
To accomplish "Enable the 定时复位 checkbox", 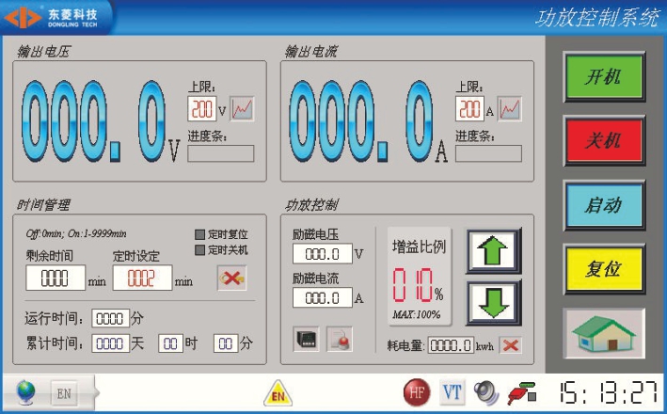I will [199, 235].
